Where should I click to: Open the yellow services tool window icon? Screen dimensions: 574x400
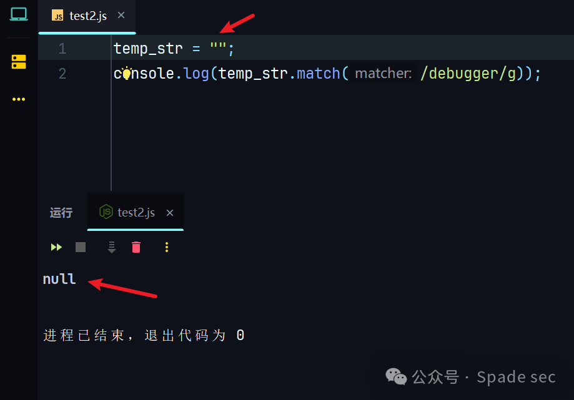(17, 62)
